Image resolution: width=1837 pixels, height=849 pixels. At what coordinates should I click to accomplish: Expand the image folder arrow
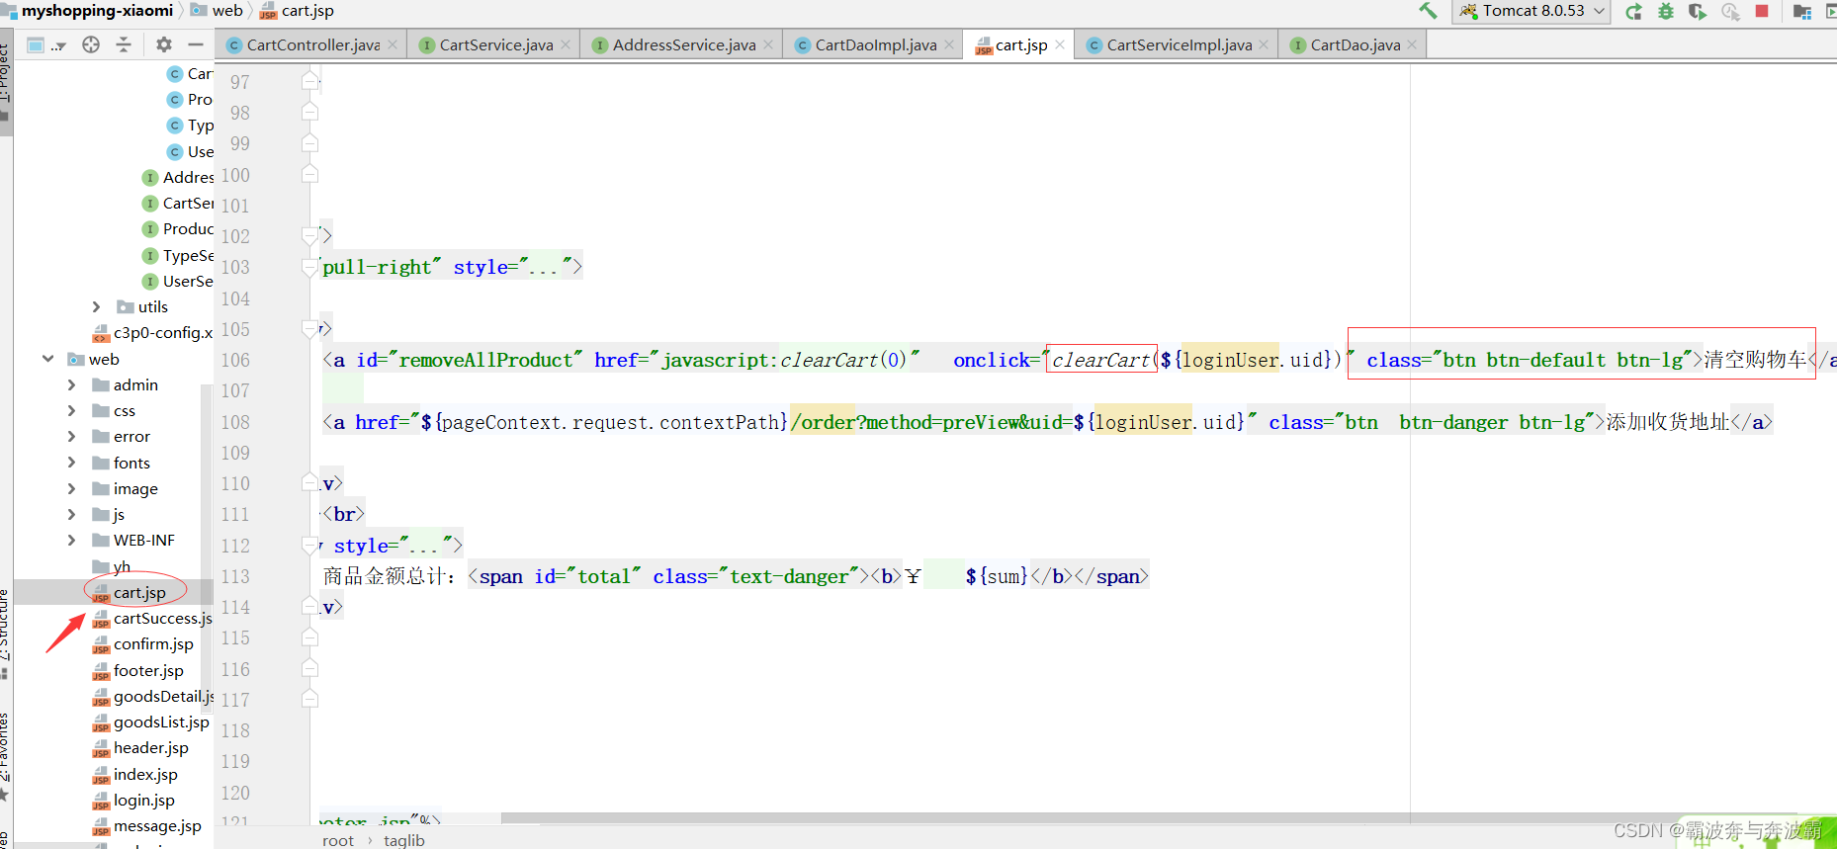tap(71, 488)
